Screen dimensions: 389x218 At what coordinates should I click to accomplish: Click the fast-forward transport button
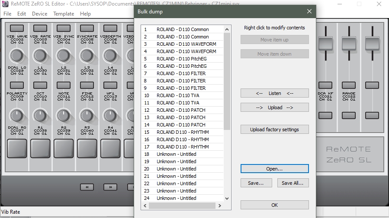tap(110, 187)
